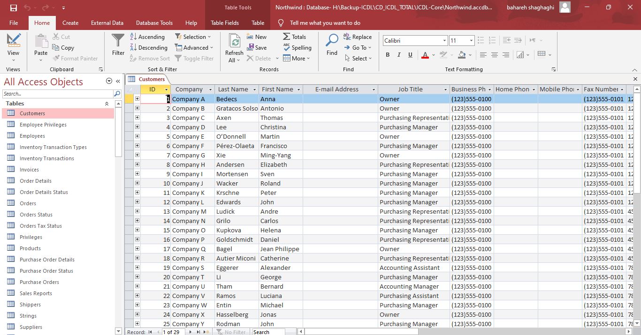The image size is (641, 335).
Task: Open the Selection filter dropdown
Action: (x=193, y=37)
